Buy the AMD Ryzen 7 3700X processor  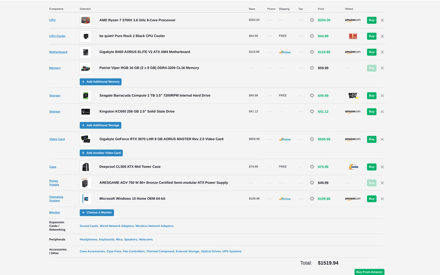372,20
